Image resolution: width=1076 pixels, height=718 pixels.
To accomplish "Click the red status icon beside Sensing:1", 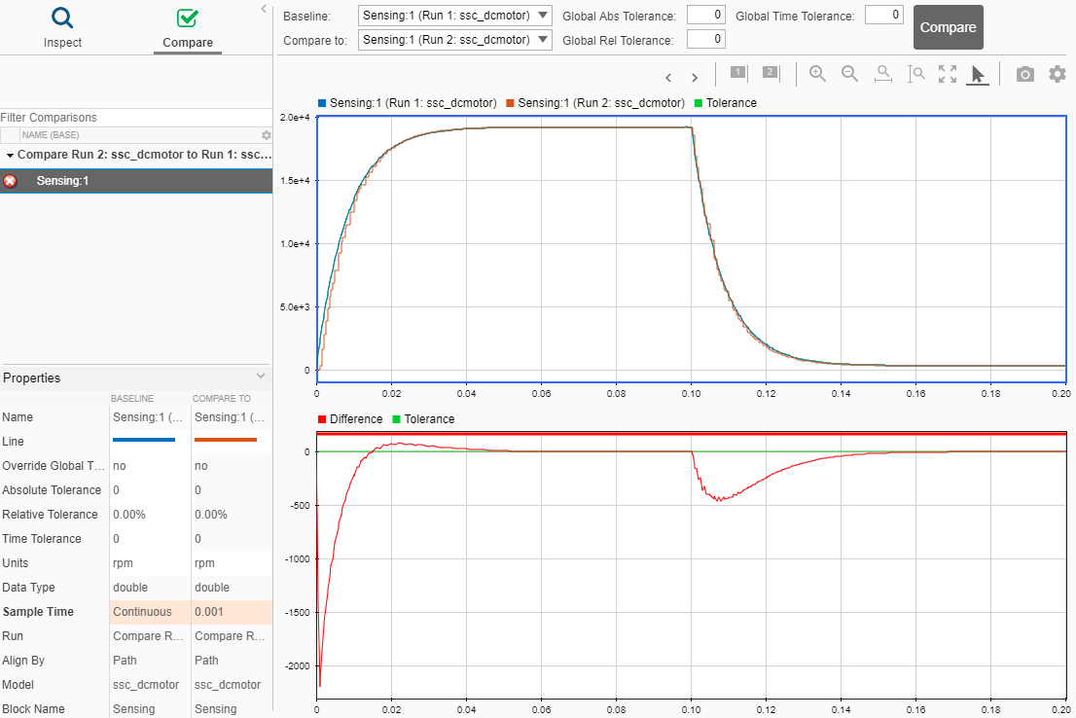I will tap(10, 180).
